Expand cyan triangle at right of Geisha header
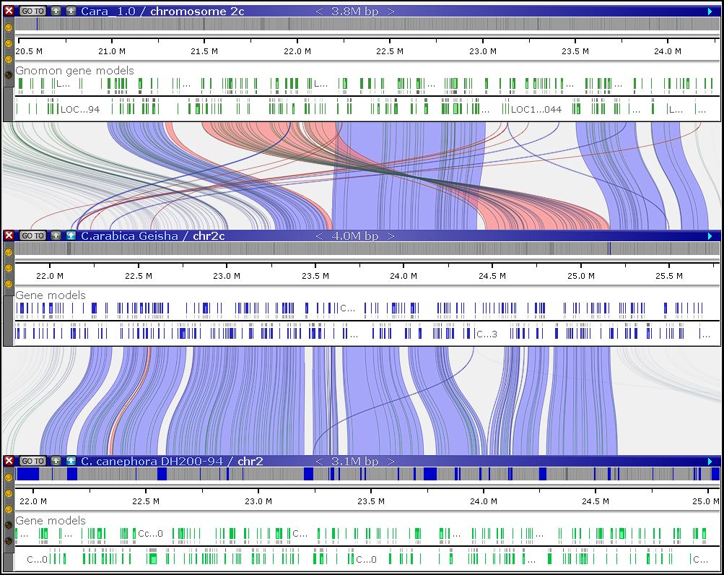 pos(710,236)
